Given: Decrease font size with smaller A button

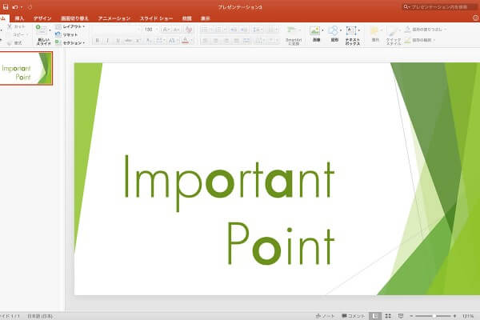Looking at the screenshot, I should coord(176,30).
